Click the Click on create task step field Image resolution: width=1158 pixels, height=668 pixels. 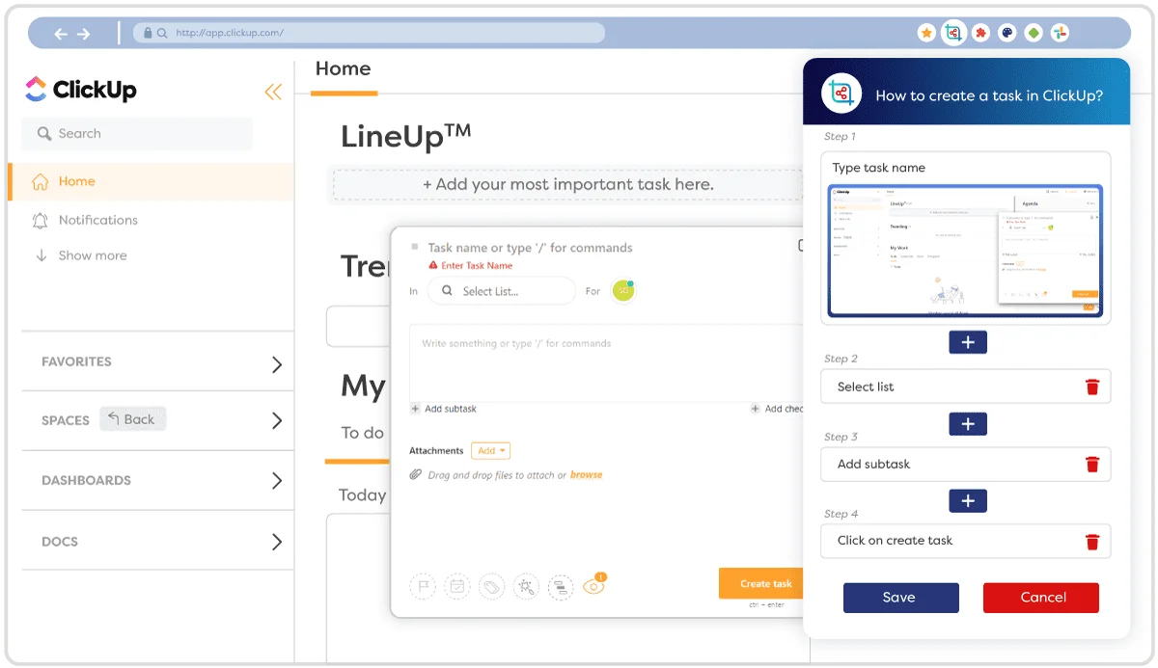click(x=966, y=541)
